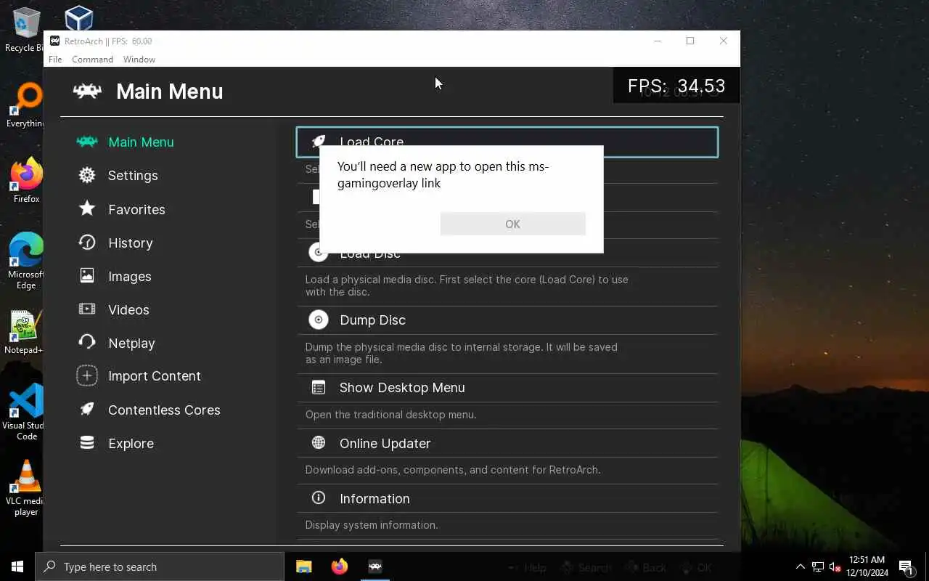Open the Settings sidebar entry
This screenshot has height=581, width=929.
(133, 175)
